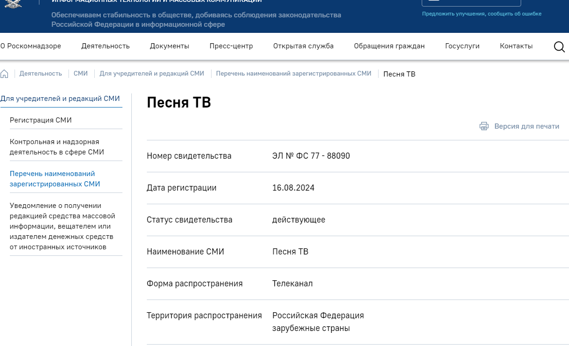Viewport: 569px width, 346px height.
Task: Click the «СМИ» breadcrumb link
Action: (x=81, y=74)
